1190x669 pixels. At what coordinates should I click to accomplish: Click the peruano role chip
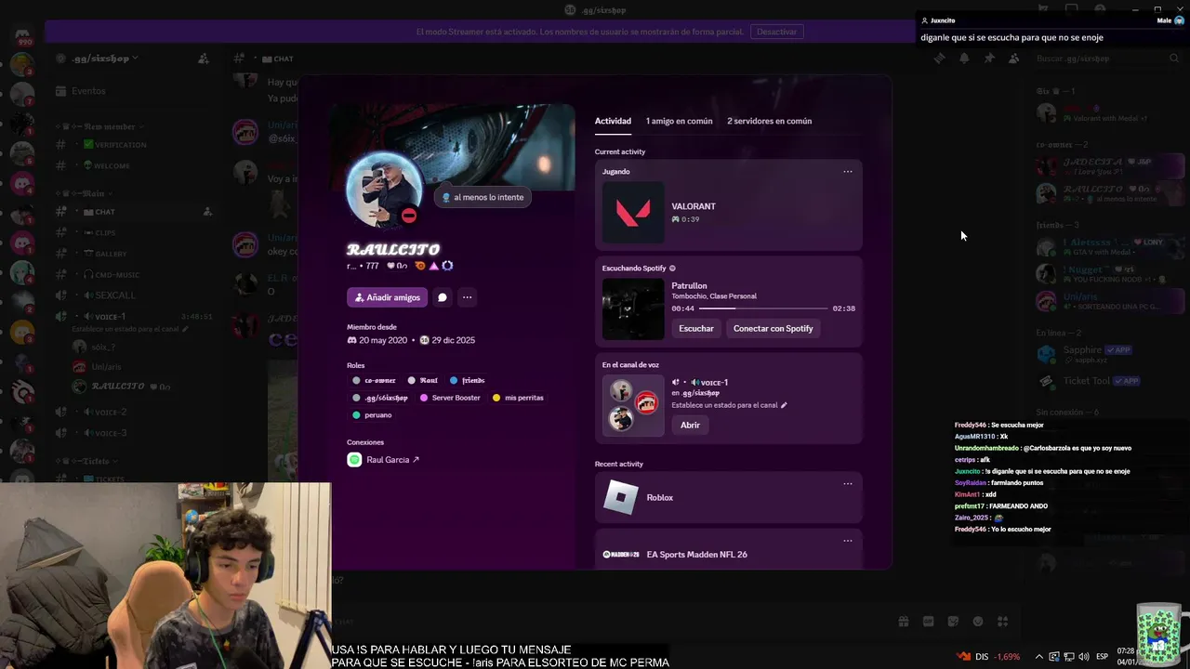pyautogui.click(x=372, y=415)
